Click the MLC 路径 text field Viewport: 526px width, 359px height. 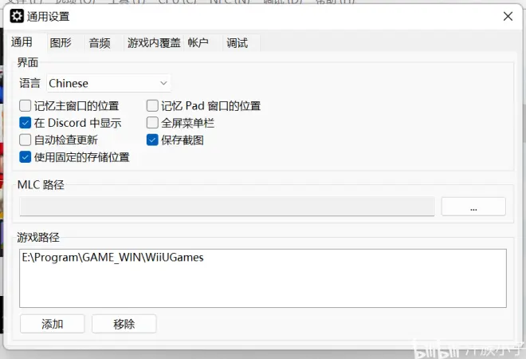(227, 207)
